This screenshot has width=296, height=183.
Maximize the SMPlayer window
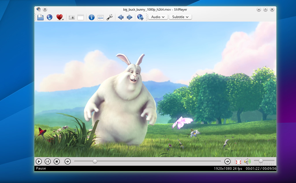click(265, 9)
